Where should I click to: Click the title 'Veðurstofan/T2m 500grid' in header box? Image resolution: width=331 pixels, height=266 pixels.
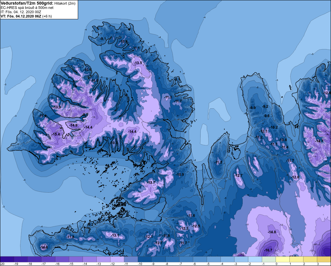tap(27, 3)
